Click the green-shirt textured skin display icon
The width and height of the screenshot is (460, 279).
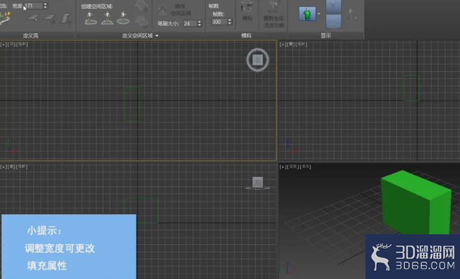click(308, 13)
